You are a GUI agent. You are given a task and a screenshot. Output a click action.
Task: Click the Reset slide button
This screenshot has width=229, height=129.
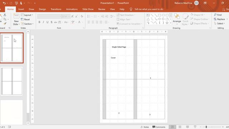click(25, 19)
